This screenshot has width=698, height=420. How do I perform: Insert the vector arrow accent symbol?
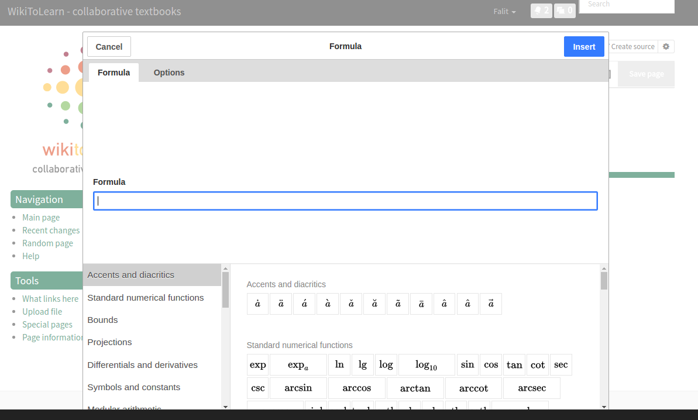pyautogui.click(x=491, y=304)
